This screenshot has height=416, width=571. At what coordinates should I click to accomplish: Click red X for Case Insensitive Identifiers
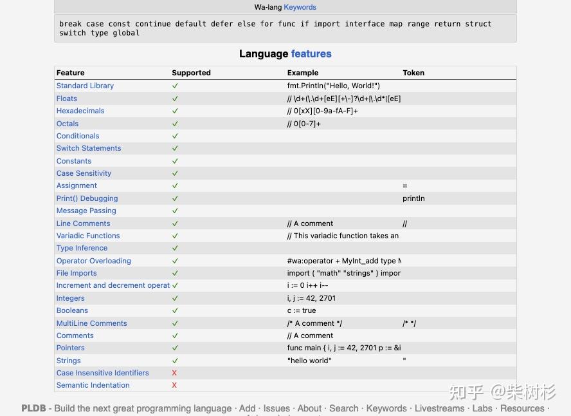(174, 373)
